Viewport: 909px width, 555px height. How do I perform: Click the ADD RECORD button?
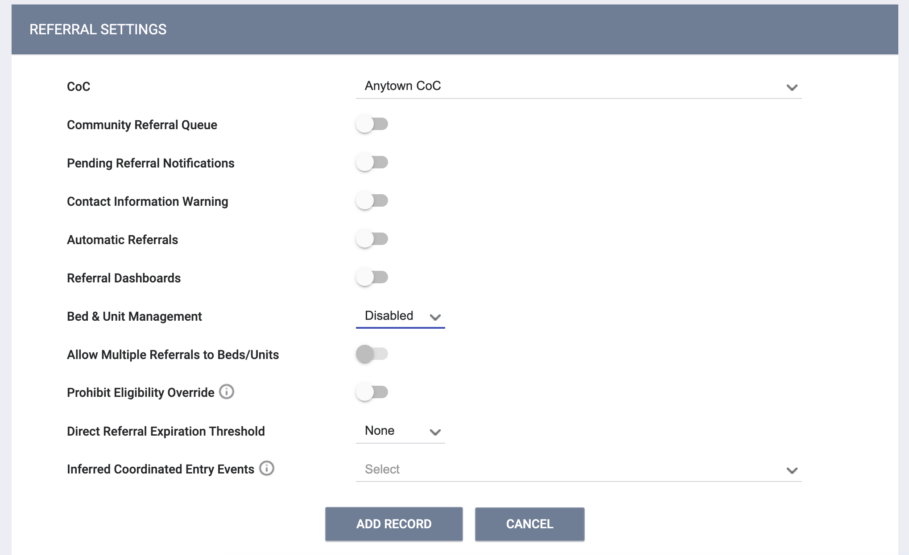click(394, 524)
